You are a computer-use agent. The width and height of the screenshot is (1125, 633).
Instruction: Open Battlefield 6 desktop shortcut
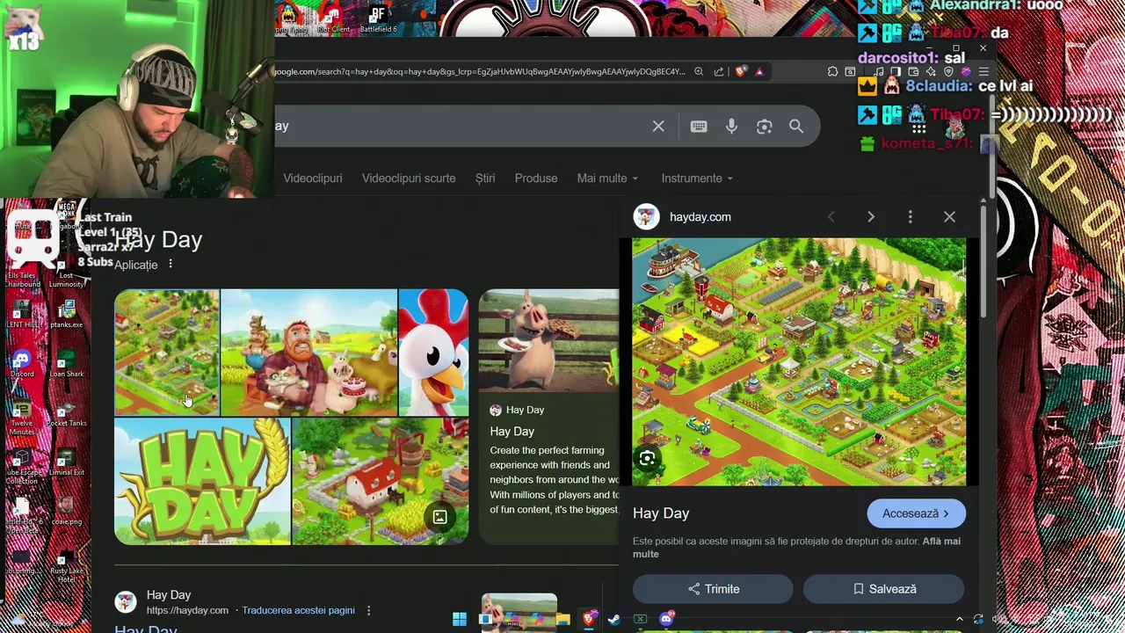[378, 18]
